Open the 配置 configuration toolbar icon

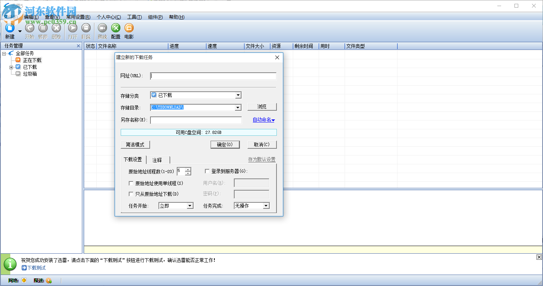(116, 28)
